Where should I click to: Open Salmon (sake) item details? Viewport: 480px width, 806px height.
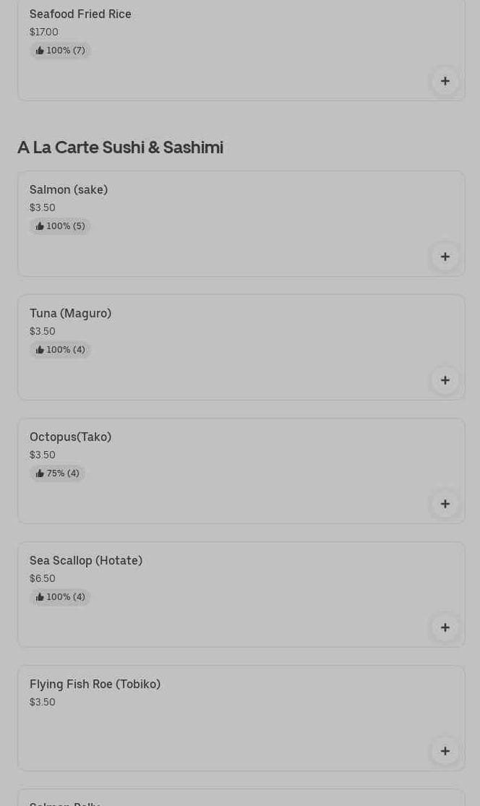pos(69,189)
